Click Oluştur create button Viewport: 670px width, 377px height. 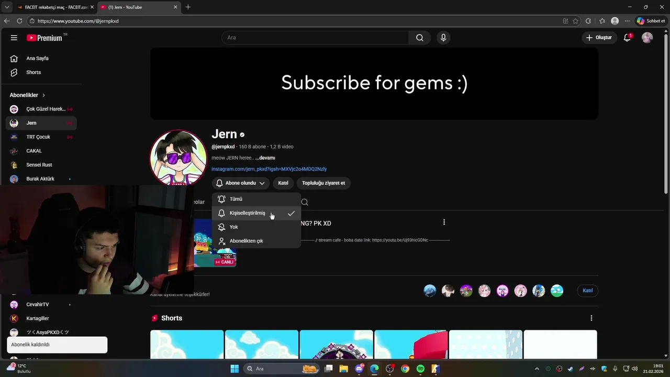click(599, 38)
